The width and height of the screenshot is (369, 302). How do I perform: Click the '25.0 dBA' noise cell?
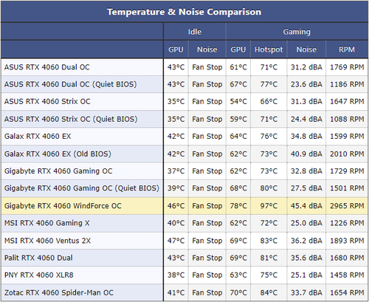306,223
